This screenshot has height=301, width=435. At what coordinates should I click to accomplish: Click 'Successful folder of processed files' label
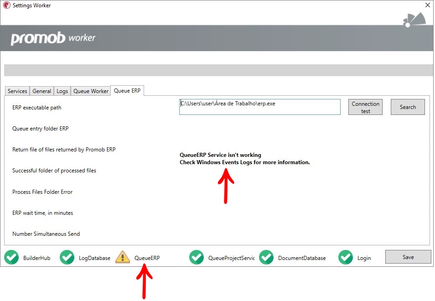[x=54, y=171]
